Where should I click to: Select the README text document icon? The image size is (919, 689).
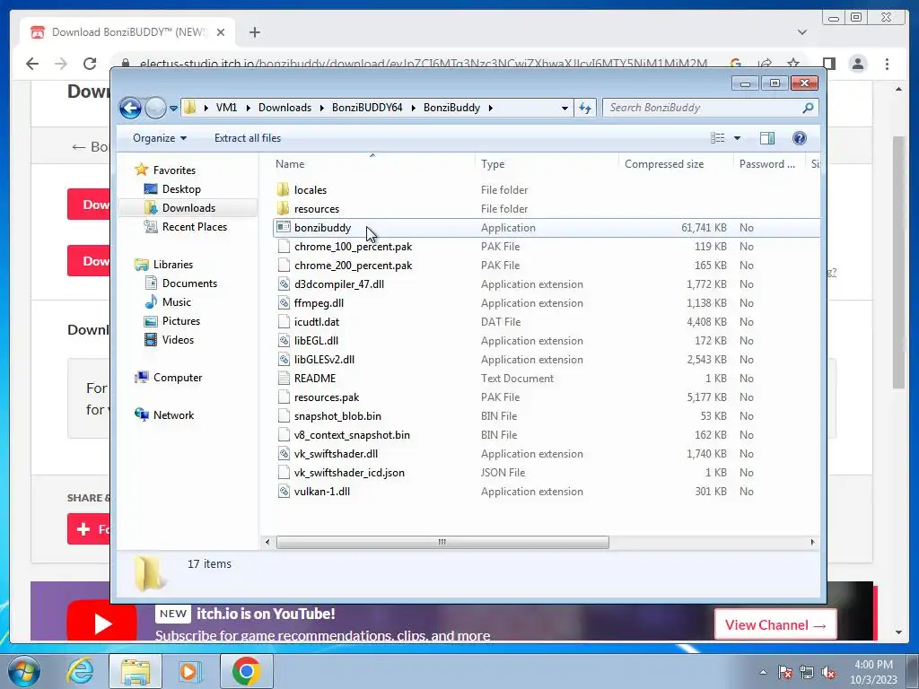(283, 379)
